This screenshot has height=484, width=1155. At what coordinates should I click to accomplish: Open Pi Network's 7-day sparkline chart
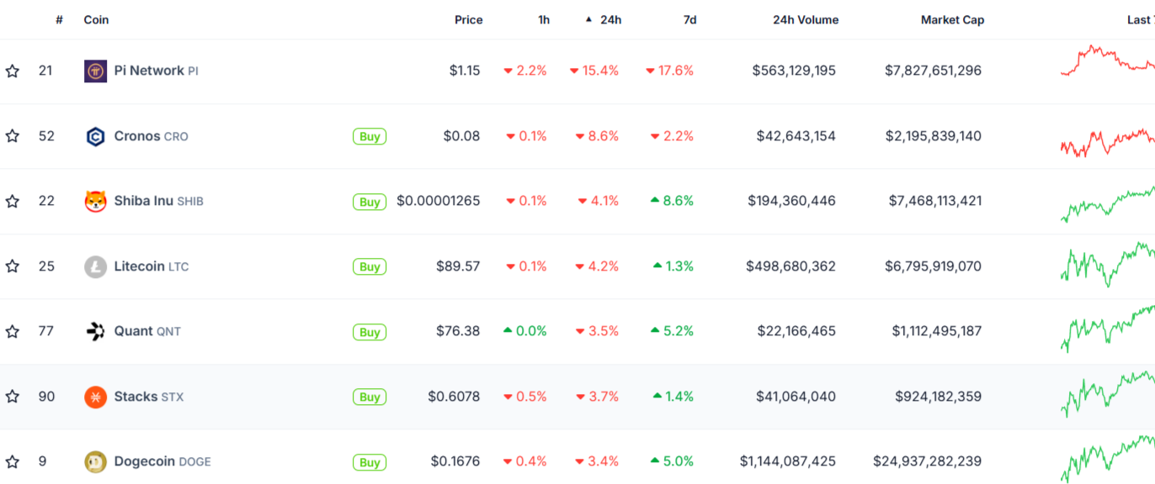(1107, 61)
